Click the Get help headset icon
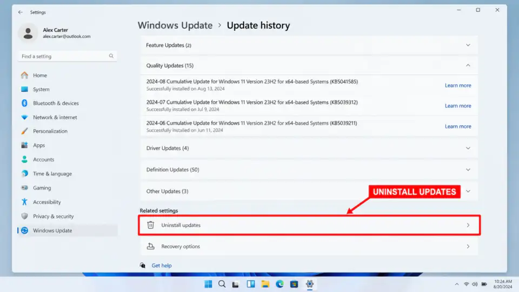The width and height of the screenshot is (519, 292). [x=143, y=265]
